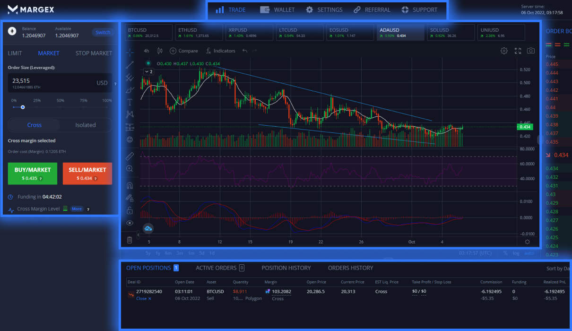
Task: Enter fullscreen chart mode
Action: pos(518,51)
